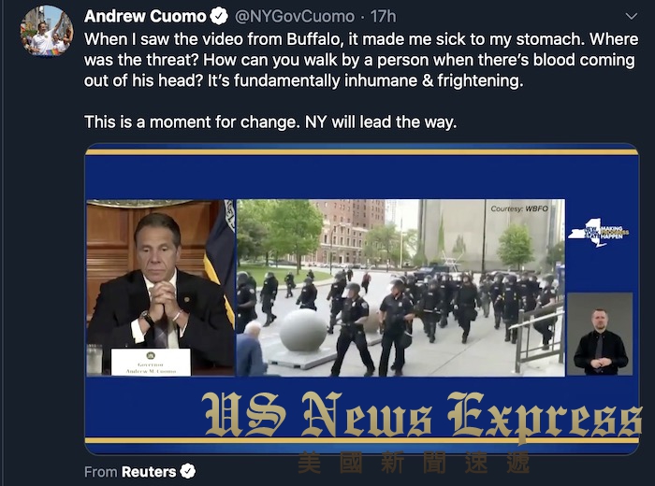Image resolution: width=655 pixels, height=486 pixels.
Task: Click the Reuters verified badge
Action: tap(187, 471)
